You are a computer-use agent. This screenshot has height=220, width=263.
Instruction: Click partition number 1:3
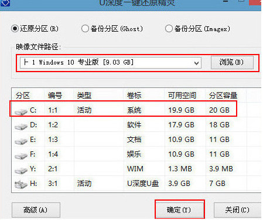pyautogui.click(x=53, y=140)
